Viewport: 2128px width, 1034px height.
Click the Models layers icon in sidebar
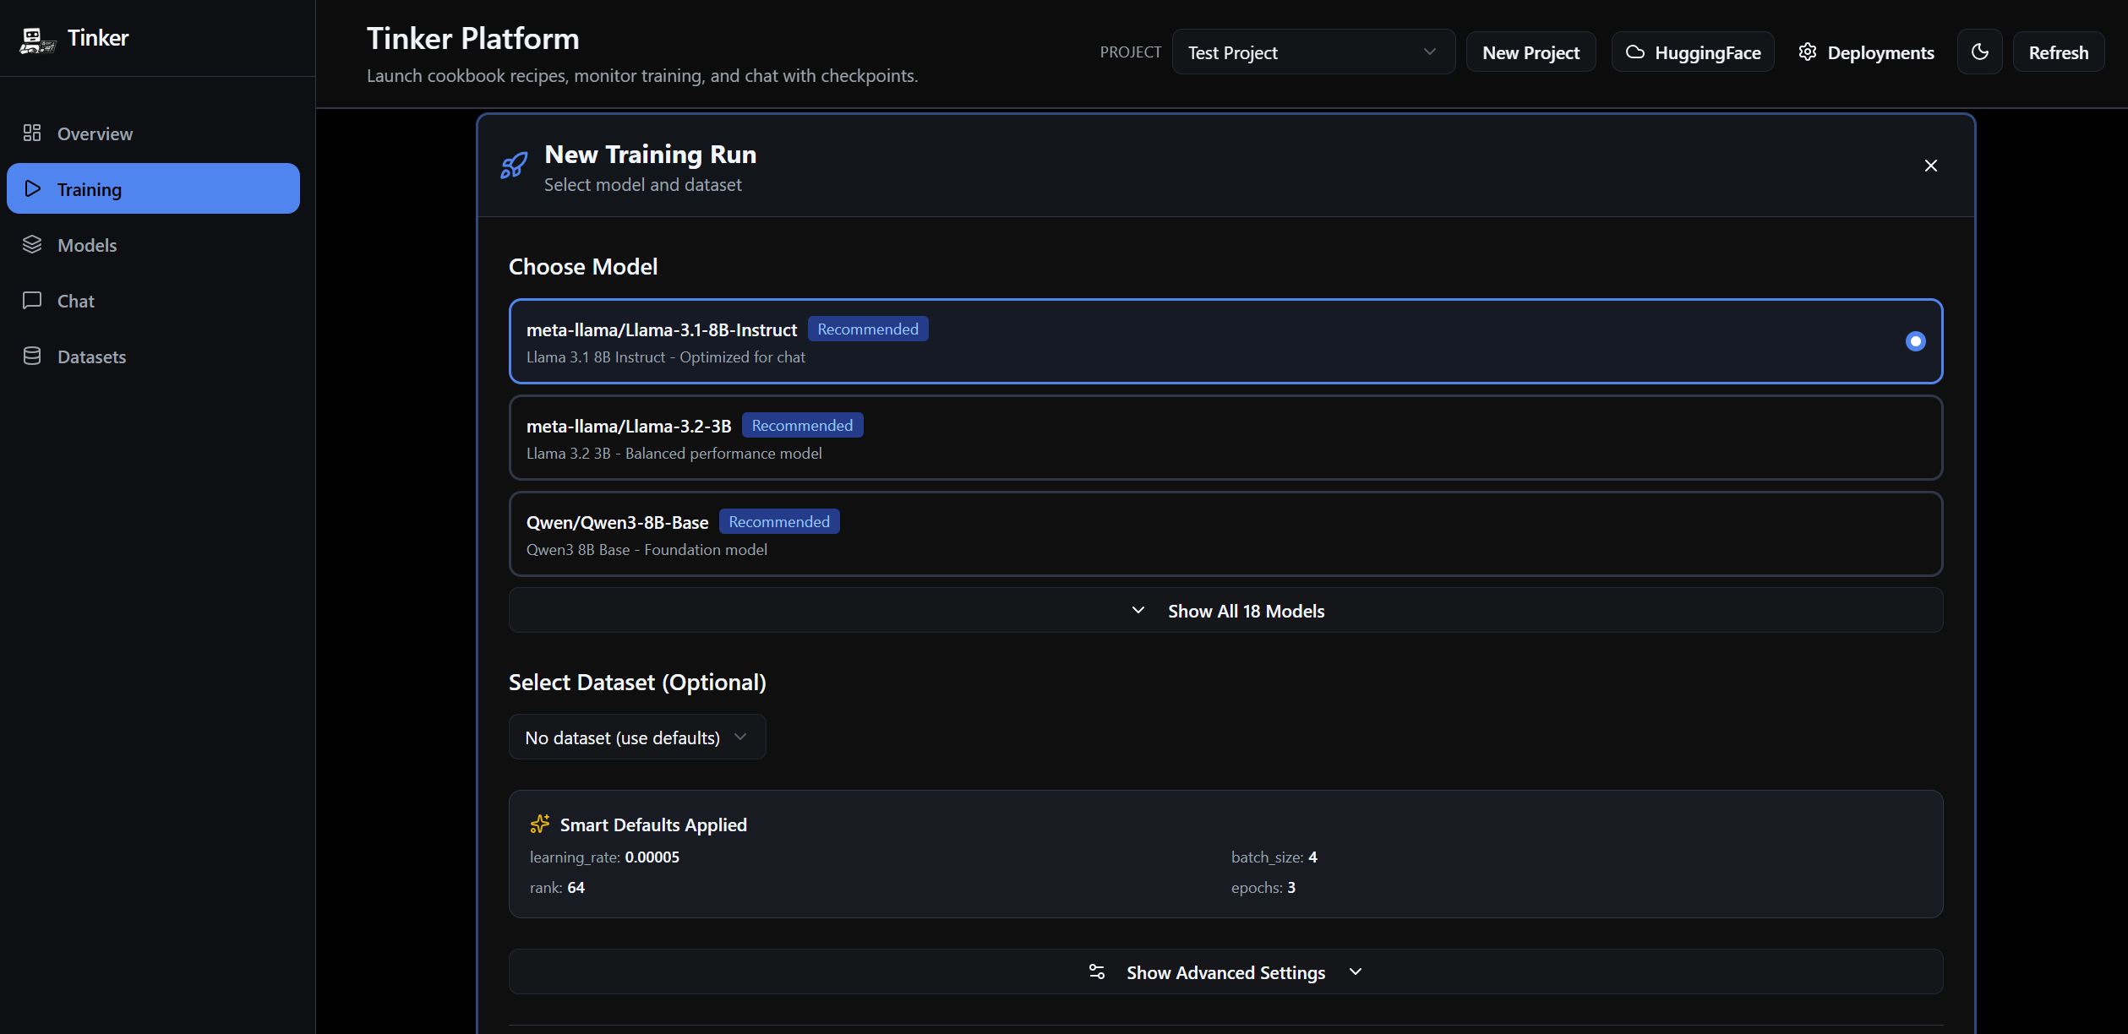[32, 245]
